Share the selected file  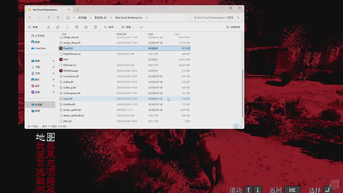coord(86,27)
